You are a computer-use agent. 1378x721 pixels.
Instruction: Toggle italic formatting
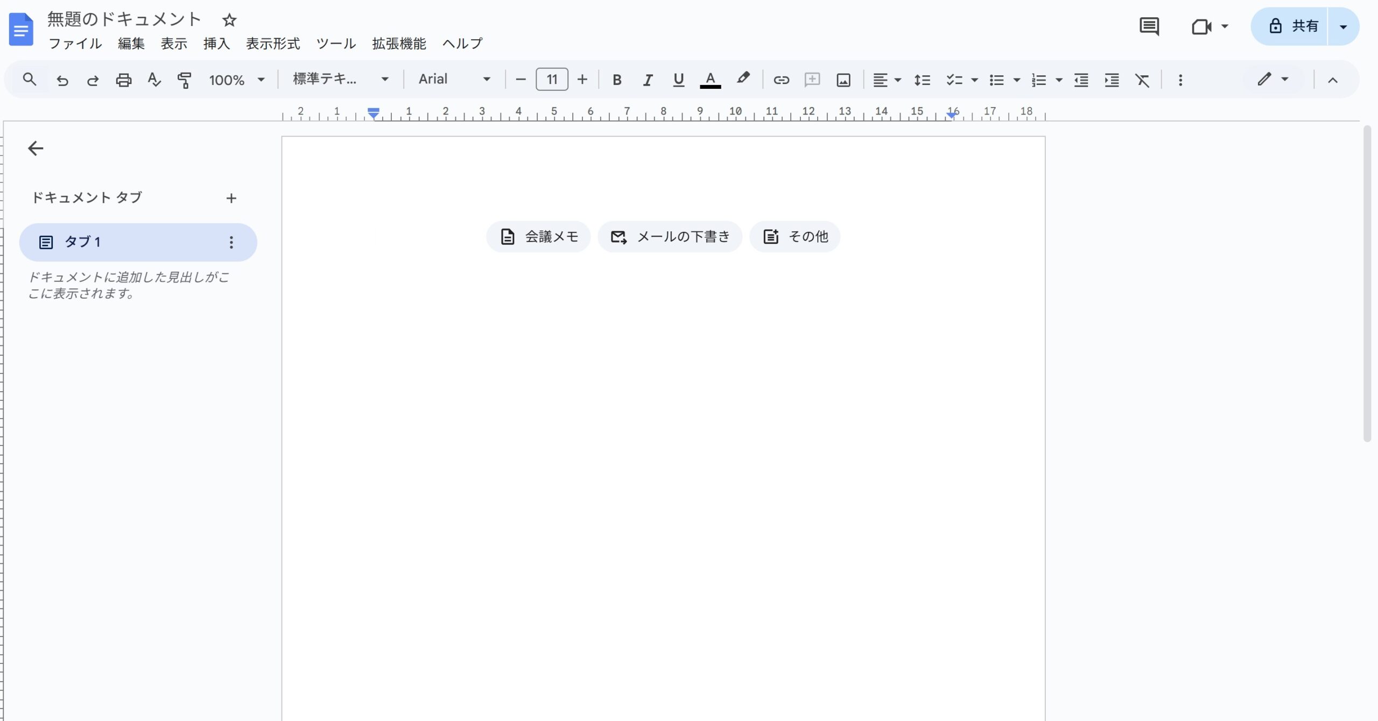coord(648,80)
